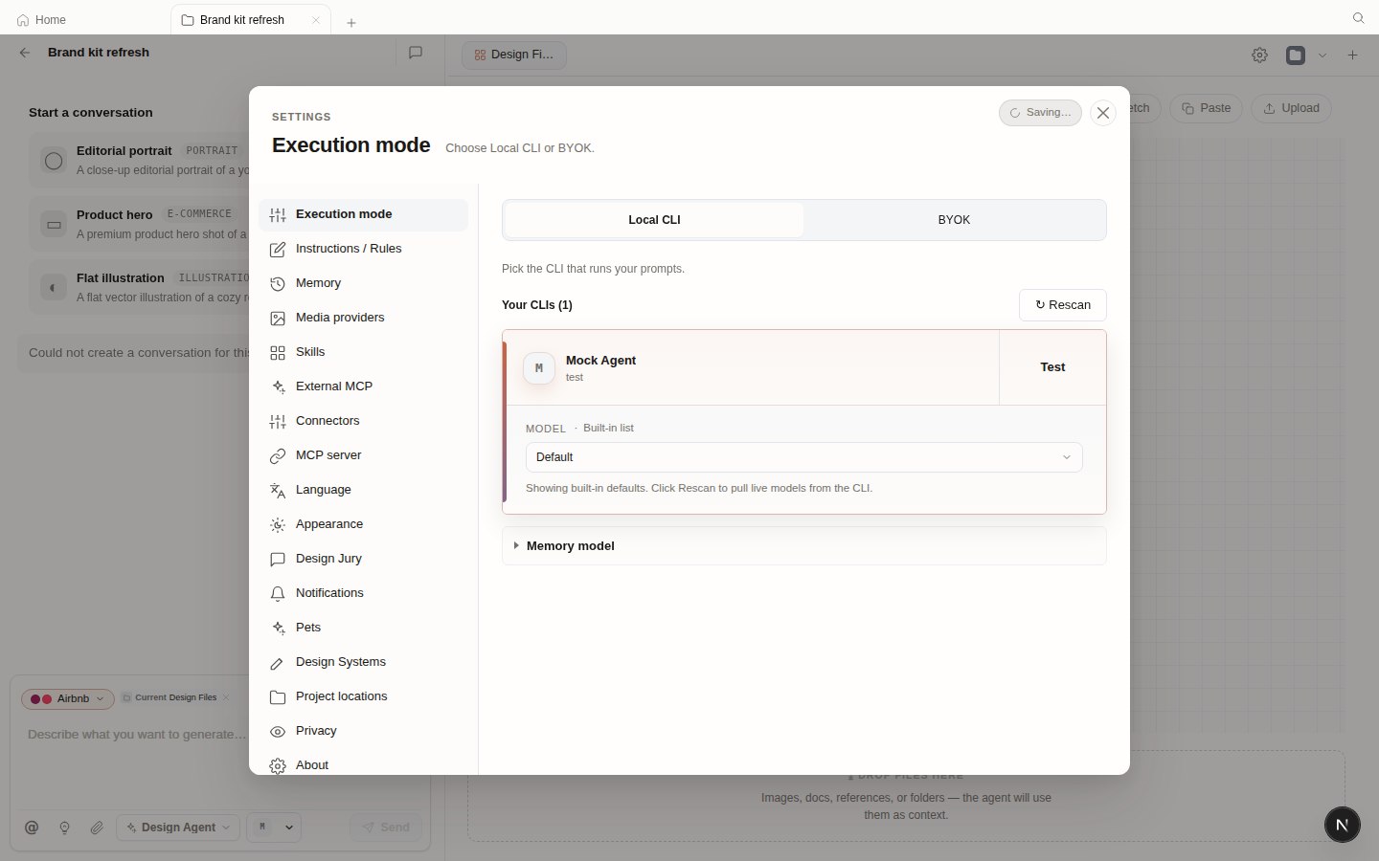This screenshot has height=861, width=1379.
Task: Open Notifications settings
Action: [363, 593]
